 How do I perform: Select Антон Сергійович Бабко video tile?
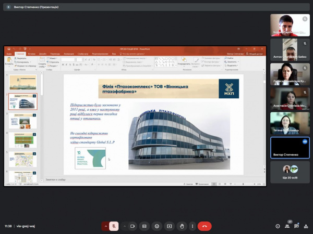click(x=290, y=49)
